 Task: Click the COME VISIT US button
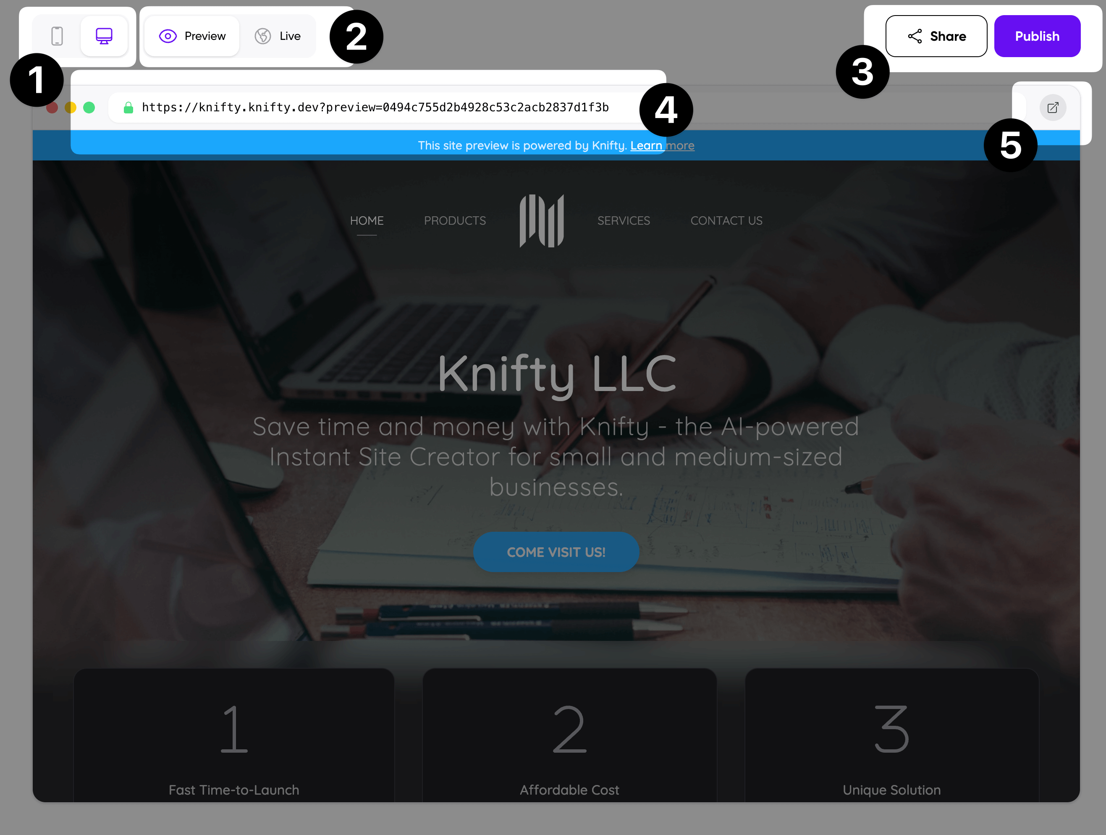click(555, 552)
